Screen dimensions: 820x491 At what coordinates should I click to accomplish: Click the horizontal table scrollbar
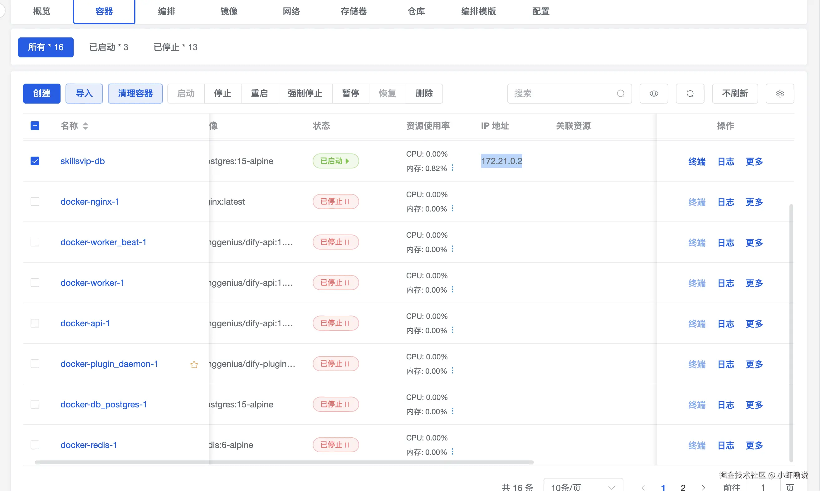point(284,462)
